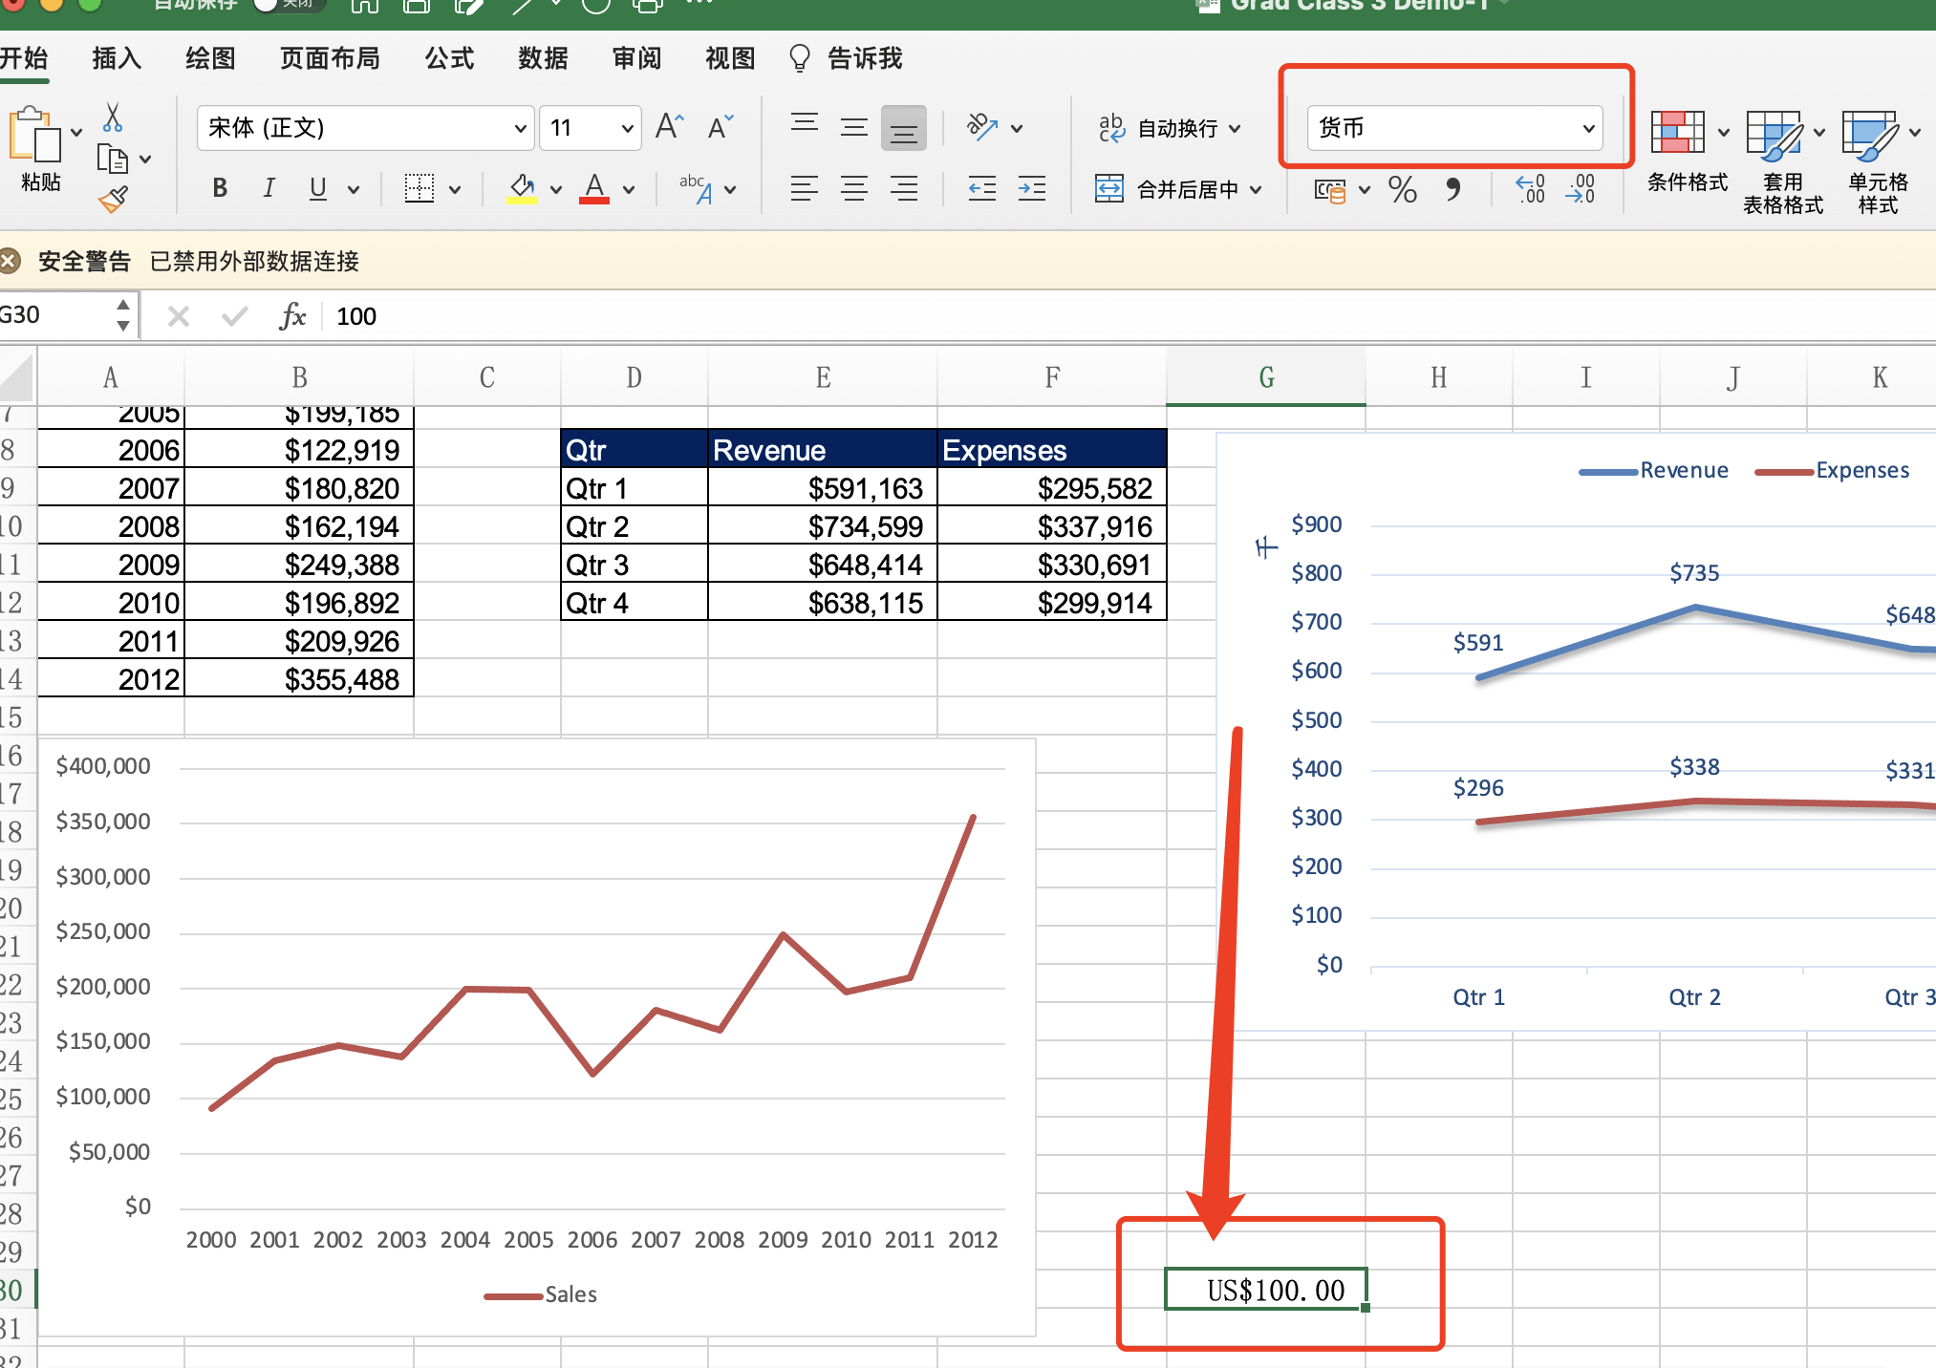Toggle bold formatting

pyautogui.click(x=220, y=189)
